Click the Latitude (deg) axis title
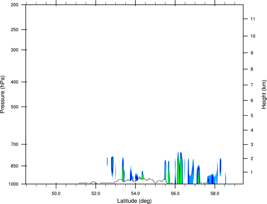This screenshot has height=204, width=267. (134, 201)
